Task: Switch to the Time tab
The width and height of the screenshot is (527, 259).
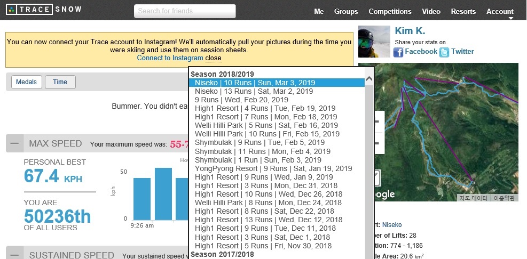Action: pyautogui.click(x=60, y=82)
